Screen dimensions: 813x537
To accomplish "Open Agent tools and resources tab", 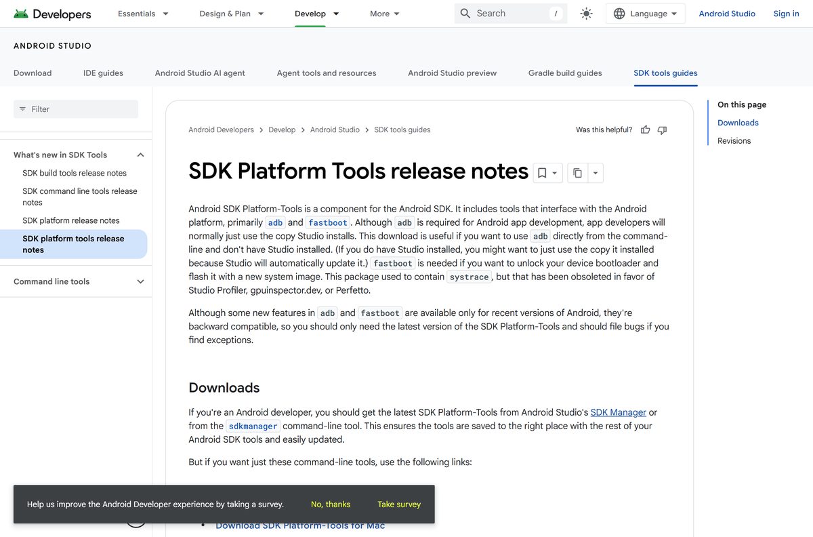I will coord(327,73).
